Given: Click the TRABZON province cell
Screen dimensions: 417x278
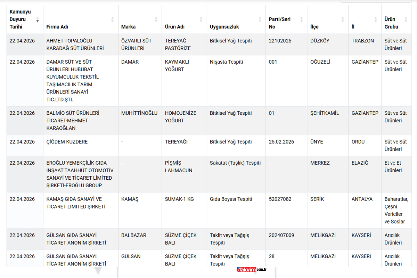Looking at the screenshot, I should click(x=363, y=41).
